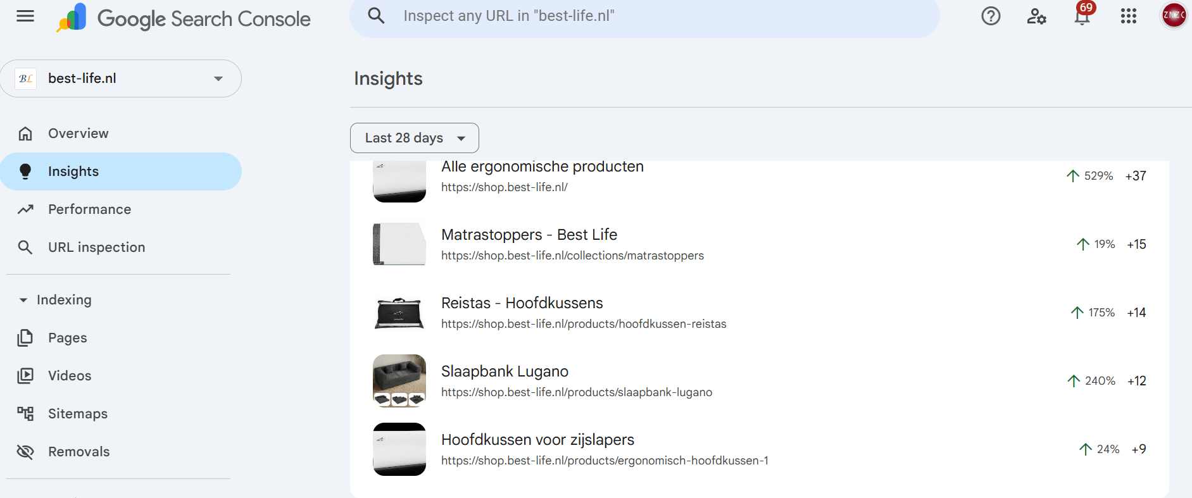
Task: Collapse the Indexing section
Action: click(x=23, y=300)
